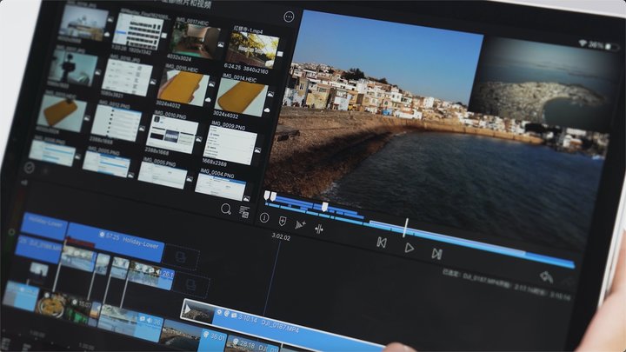
Task: Undo the last edit with arrow icon
Action: click(546, 276)
